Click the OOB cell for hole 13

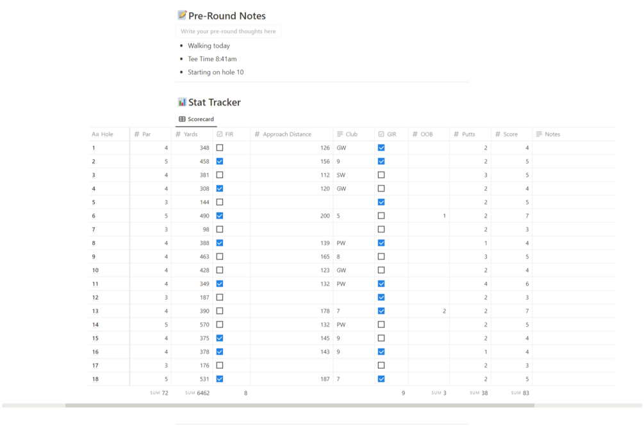(429, 311)
